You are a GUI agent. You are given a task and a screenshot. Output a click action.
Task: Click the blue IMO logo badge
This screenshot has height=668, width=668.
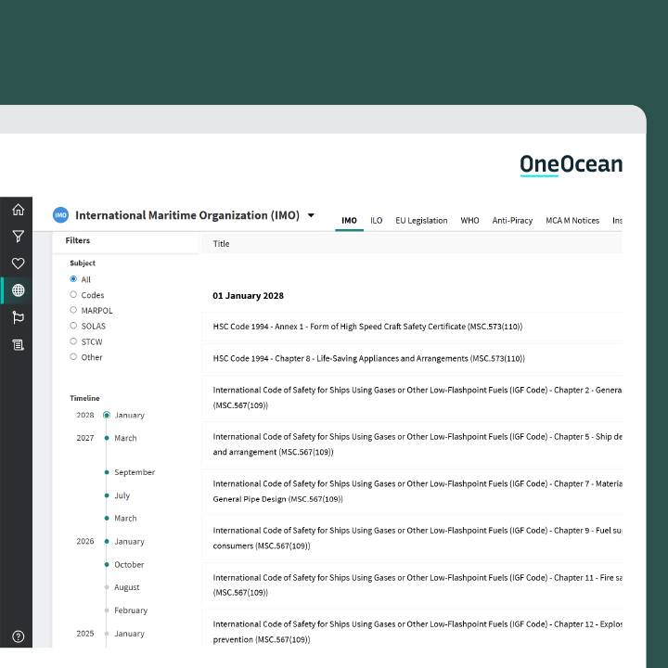(61, 215)
